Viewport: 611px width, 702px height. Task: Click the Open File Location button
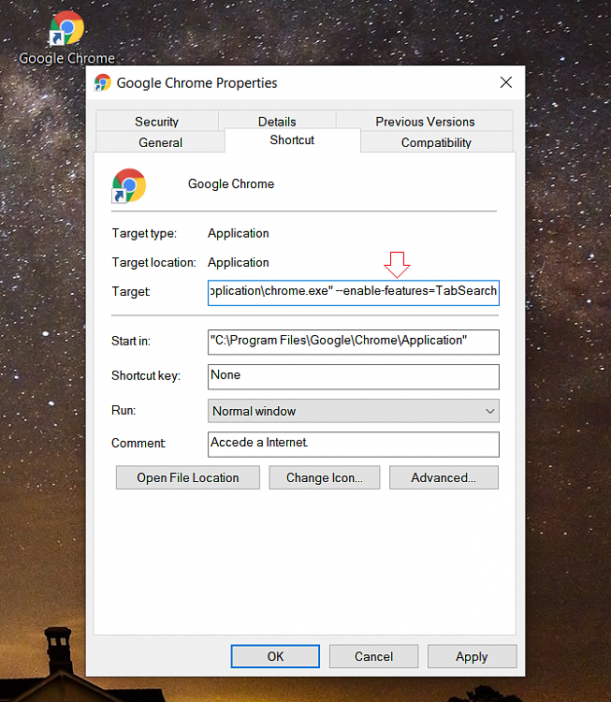187,477
